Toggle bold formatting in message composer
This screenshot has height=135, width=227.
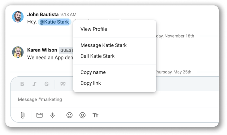[x=22, y=84]
